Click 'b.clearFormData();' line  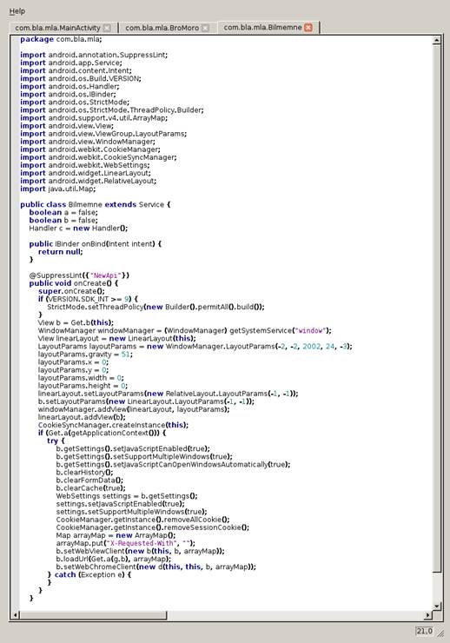click(89, 481)
